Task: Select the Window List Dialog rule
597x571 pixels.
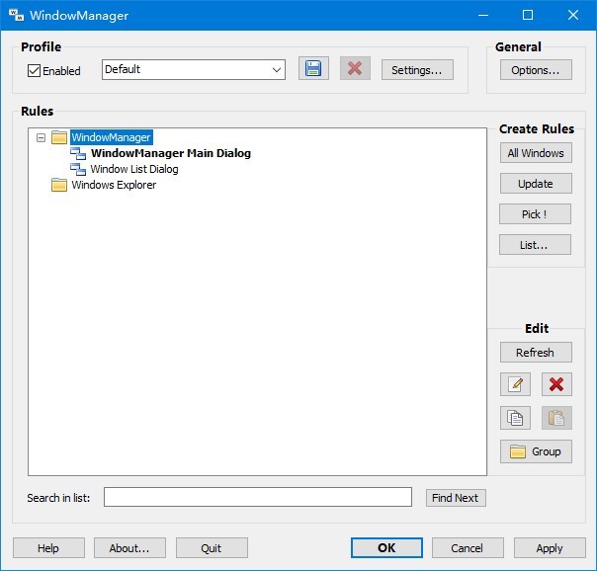Action: tap(134, 169)
